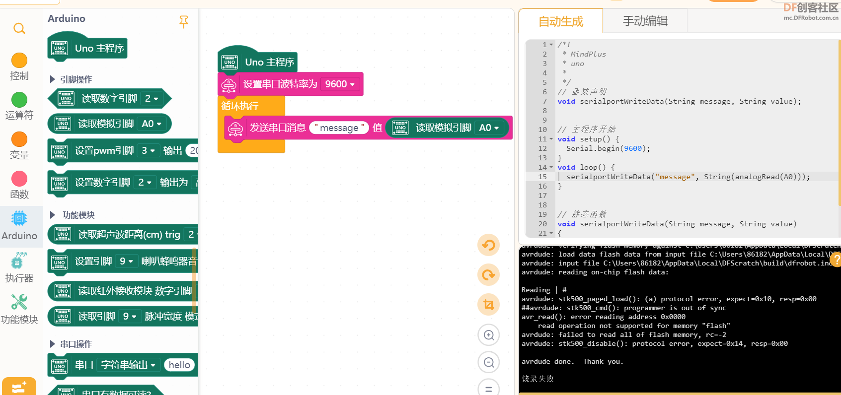Fold loop() function at line 14
Image resolution: width=841 pixels, height=395 pixels.
click(551, 167)
